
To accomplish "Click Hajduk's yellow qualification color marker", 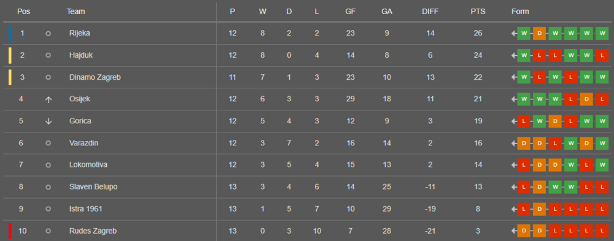I will pyautogui.click(x=10, y=56).
